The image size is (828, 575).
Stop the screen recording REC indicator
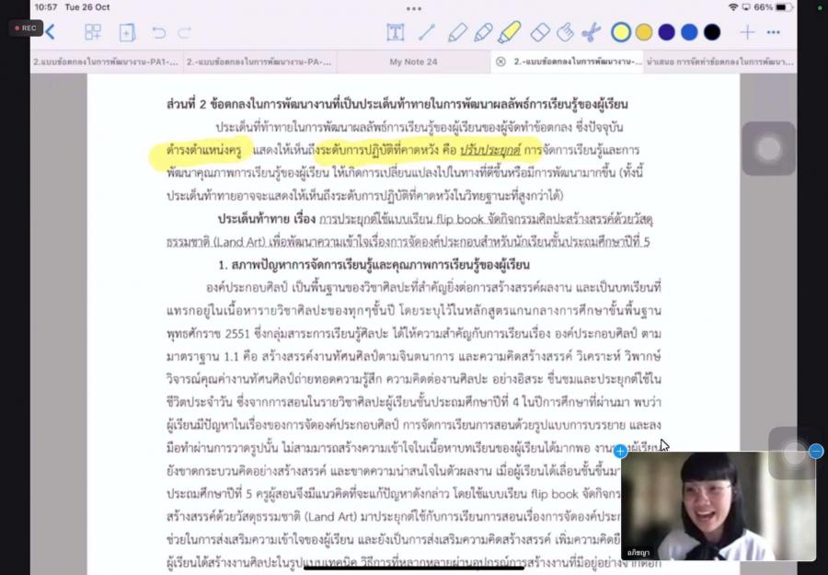(x=25, y=28)
